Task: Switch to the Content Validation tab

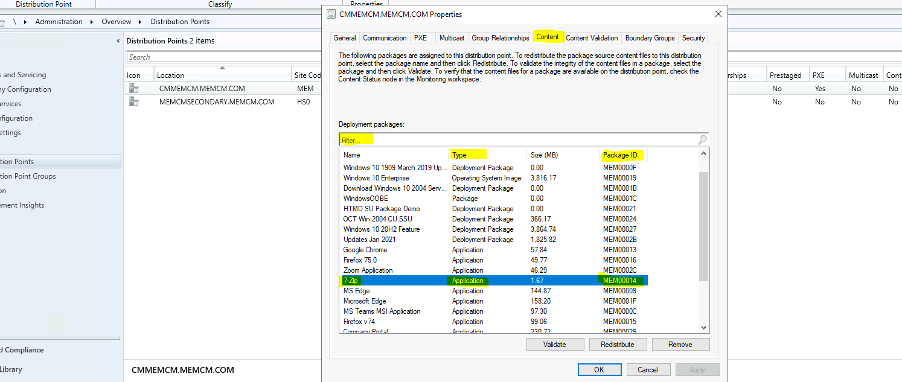Action: coord(592,37)
